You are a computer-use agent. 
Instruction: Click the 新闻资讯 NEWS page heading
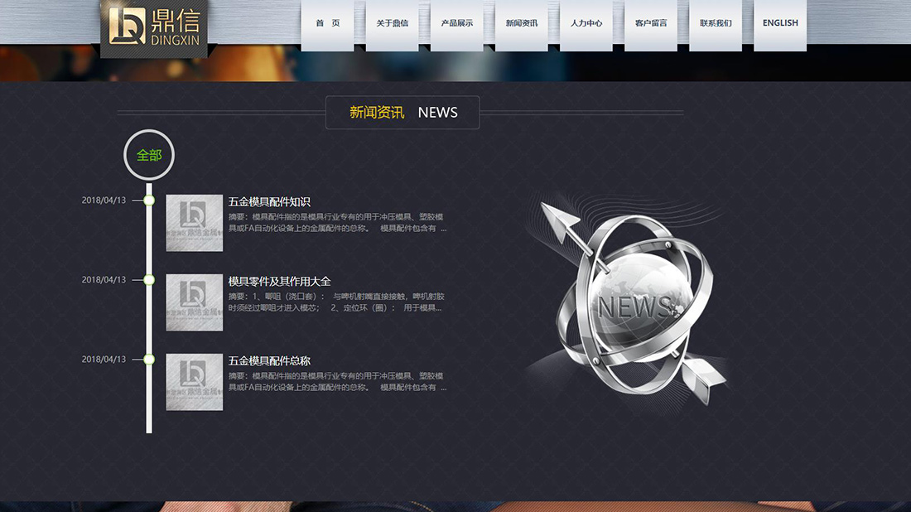[402, 112]
